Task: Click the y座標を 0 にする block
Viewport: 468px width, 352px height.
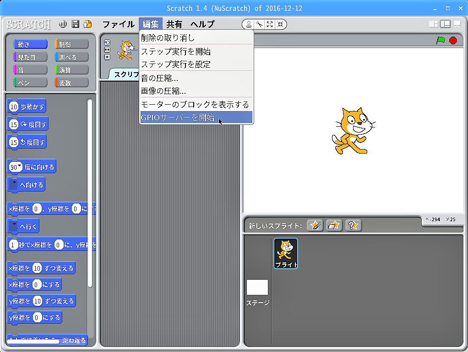Action: pyautogui.click(x=35, y=317)
